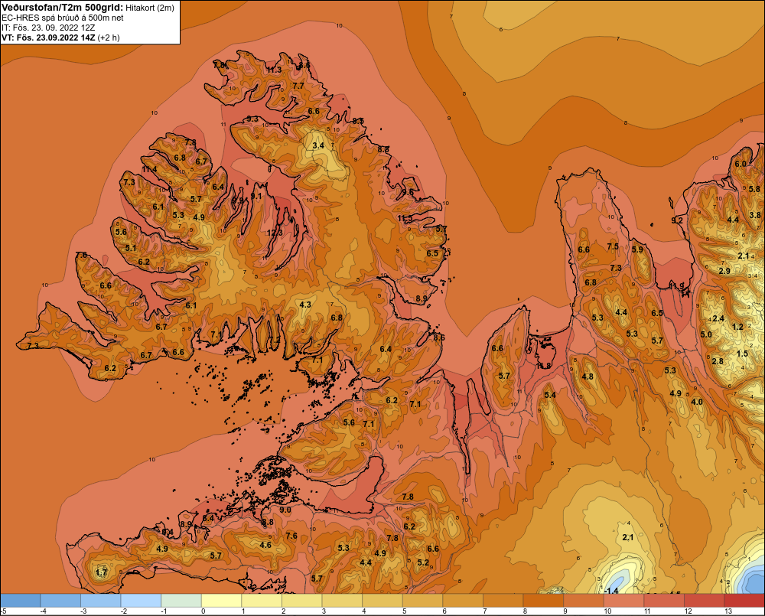Click the temperature value "4.0"

coord(697,402)
